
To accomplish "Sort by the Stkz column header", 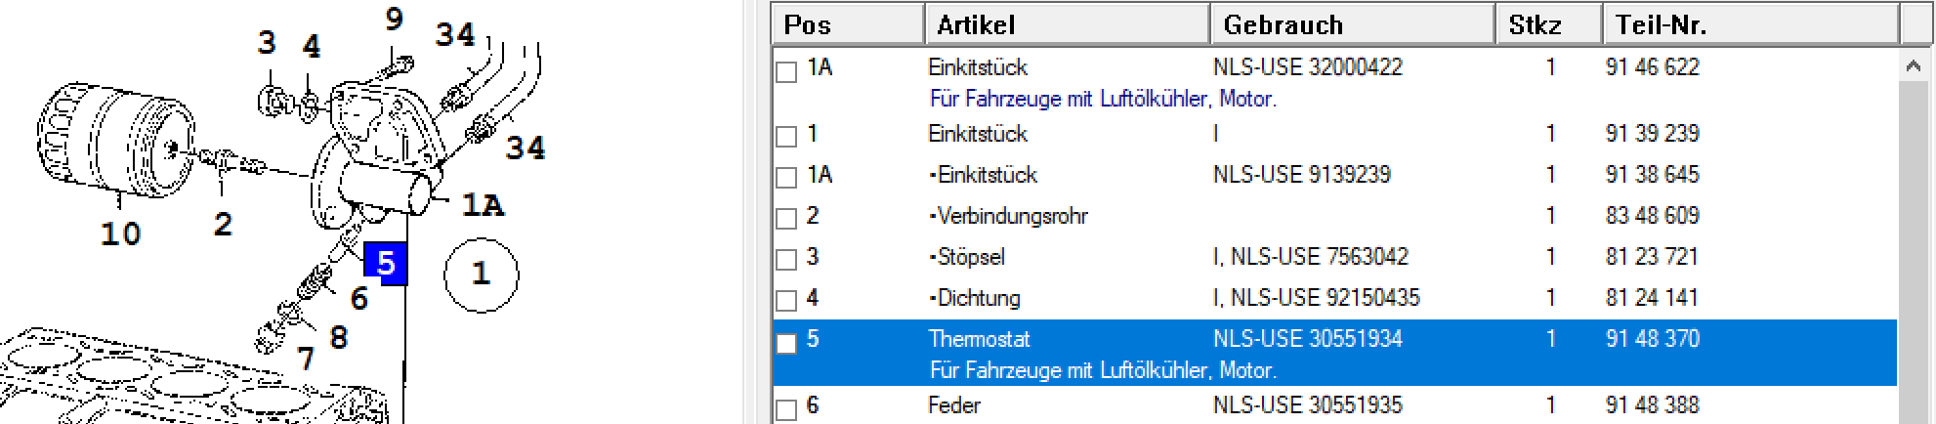I will (x=1549, y=24).
